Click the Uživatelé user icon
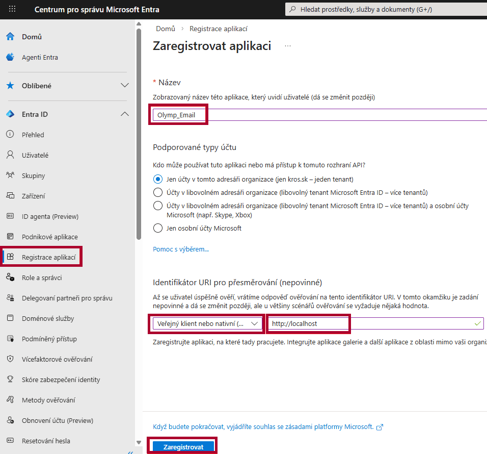 (10, 155)
